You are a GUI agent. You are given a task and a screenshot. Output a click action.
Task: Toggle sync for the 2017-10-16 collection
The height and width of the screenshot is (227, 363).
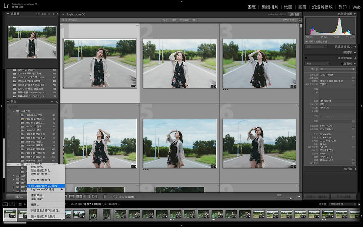[x=9, y=115]
